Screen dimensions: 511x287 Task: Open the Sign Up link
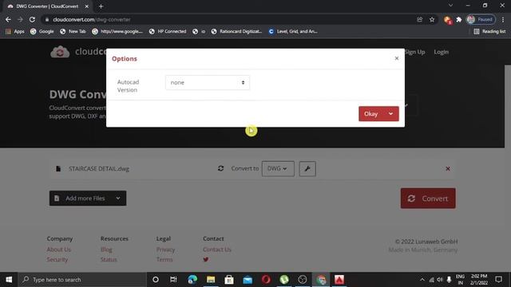click(414, 52)
